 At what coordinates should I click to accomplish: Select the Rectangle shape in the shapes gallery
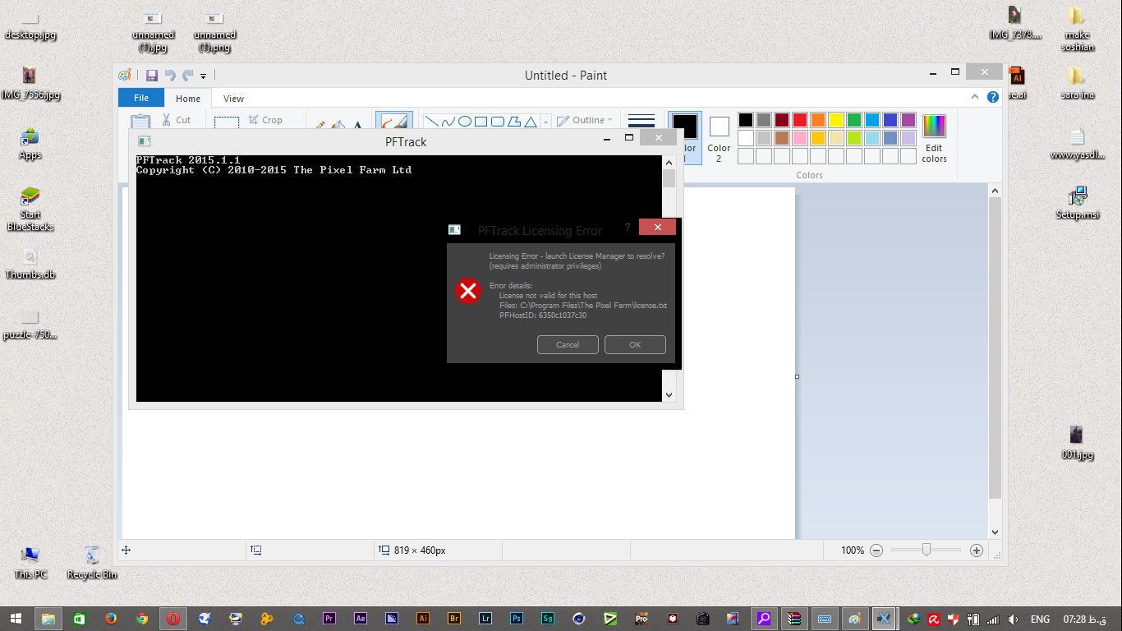481,122
